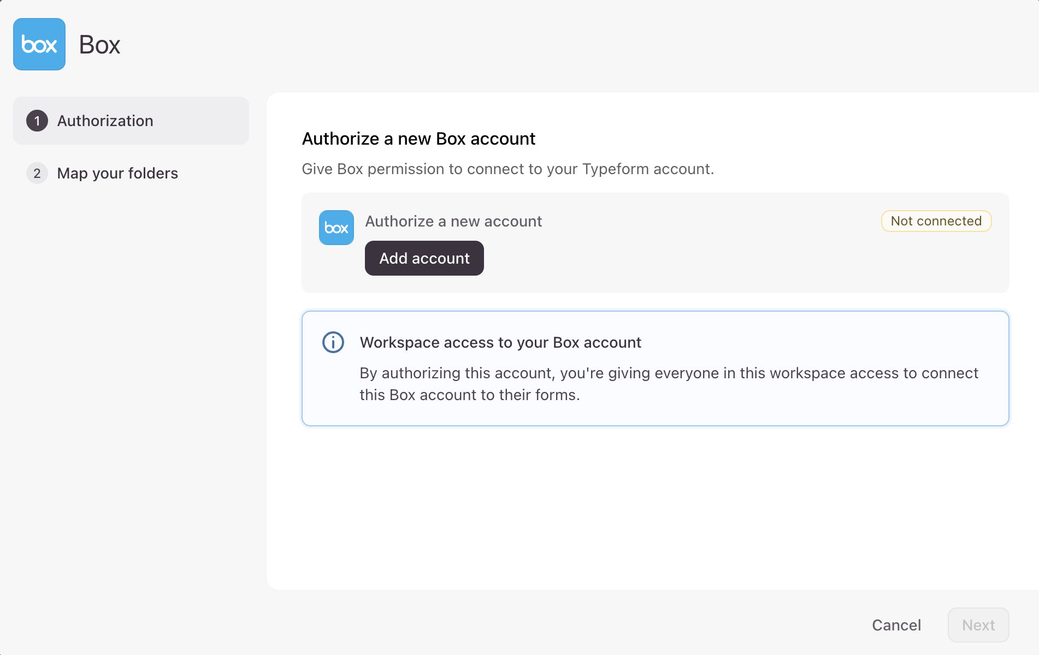This screenshot has height=655, width=1039.
Task: Select the Authorization step in sidebar
Action: pos(131,121)
